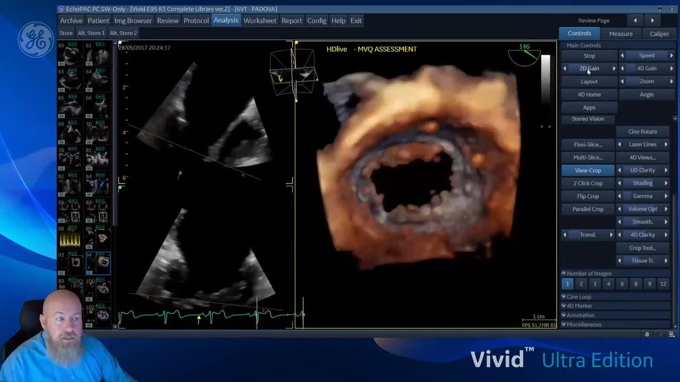Increase Zoom with right arrow

coord(671,81)
